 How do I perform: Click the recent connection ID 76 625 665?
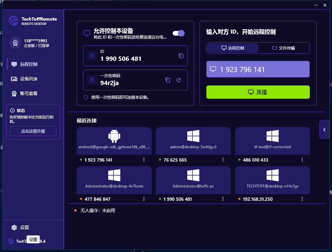(x=175, y=160)
